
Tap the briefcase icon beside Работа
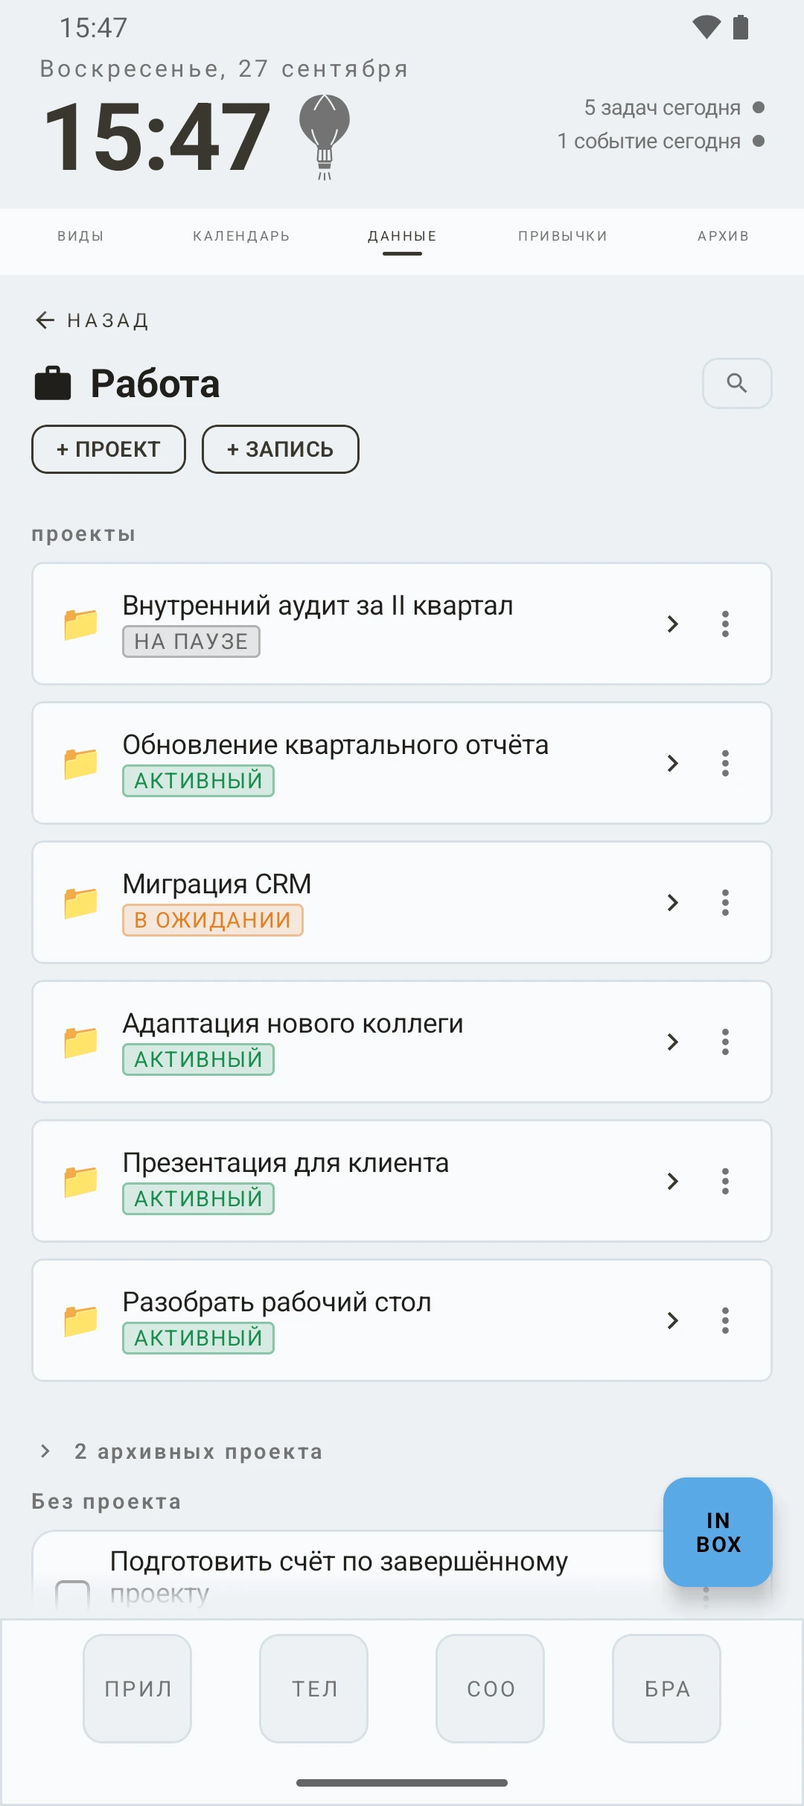click(x=53, y=384)
